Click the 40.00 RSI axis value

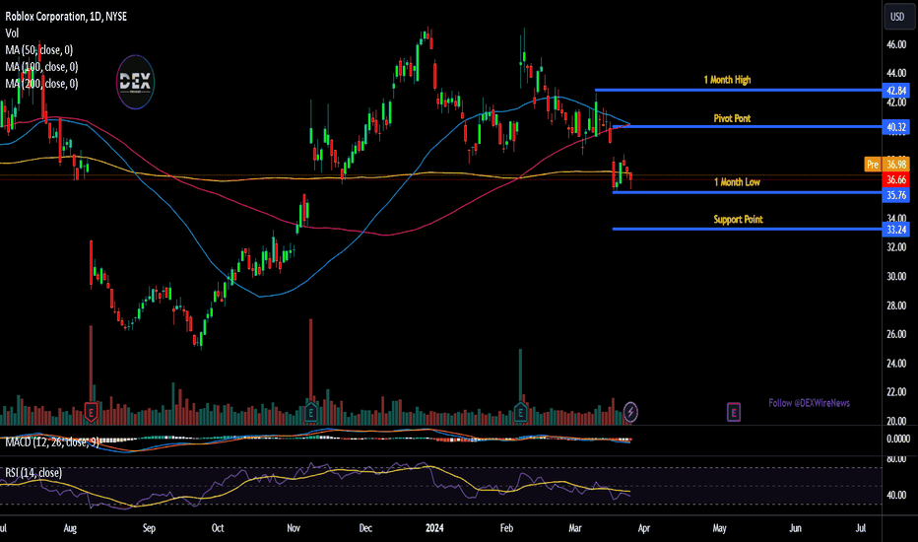click(896, 495)
